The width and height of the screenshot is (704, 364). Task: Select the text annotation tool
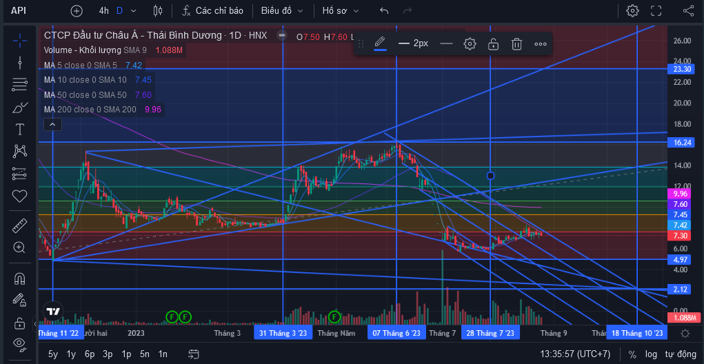20,130
